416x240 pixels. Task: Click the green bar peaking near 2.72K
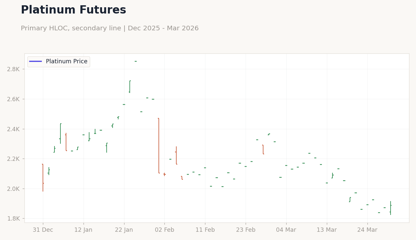130,87
